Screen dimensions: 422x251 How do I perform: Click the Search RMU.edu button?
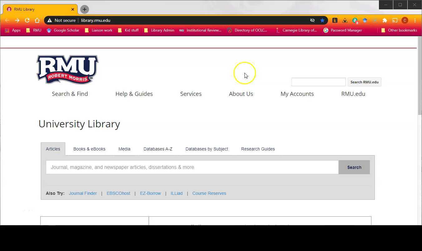click(x=364, y=82)
